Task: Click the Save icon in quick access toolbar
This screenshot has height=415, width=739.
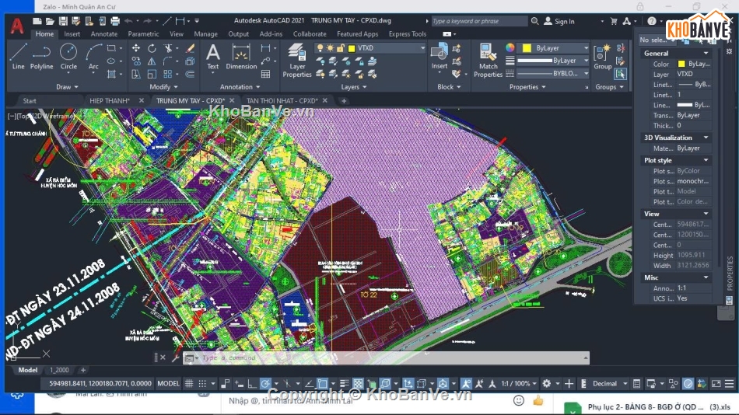Action: point(63,21)
